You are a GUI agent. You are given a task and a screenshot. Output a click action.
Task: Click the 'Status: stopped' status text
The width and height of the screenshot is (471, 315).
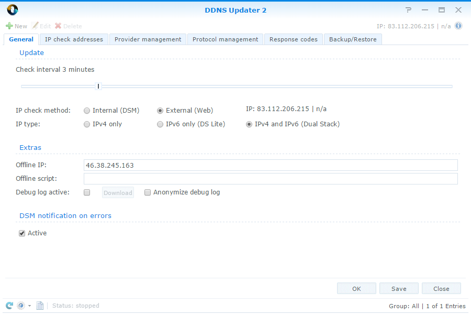point(76,306)
